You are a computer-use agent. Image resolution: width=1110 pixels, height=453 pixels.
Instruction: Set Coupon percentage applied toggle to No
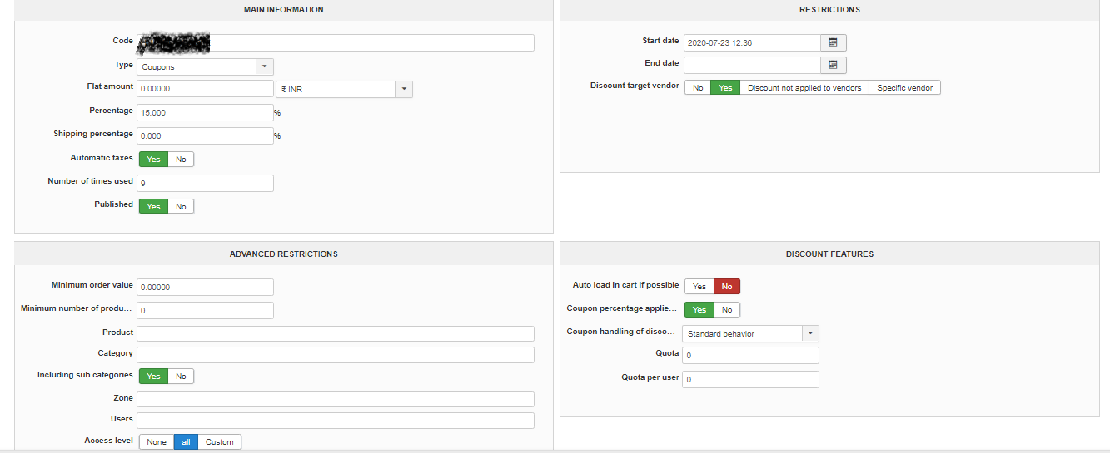pyautogui.click(x=727, y=310)
